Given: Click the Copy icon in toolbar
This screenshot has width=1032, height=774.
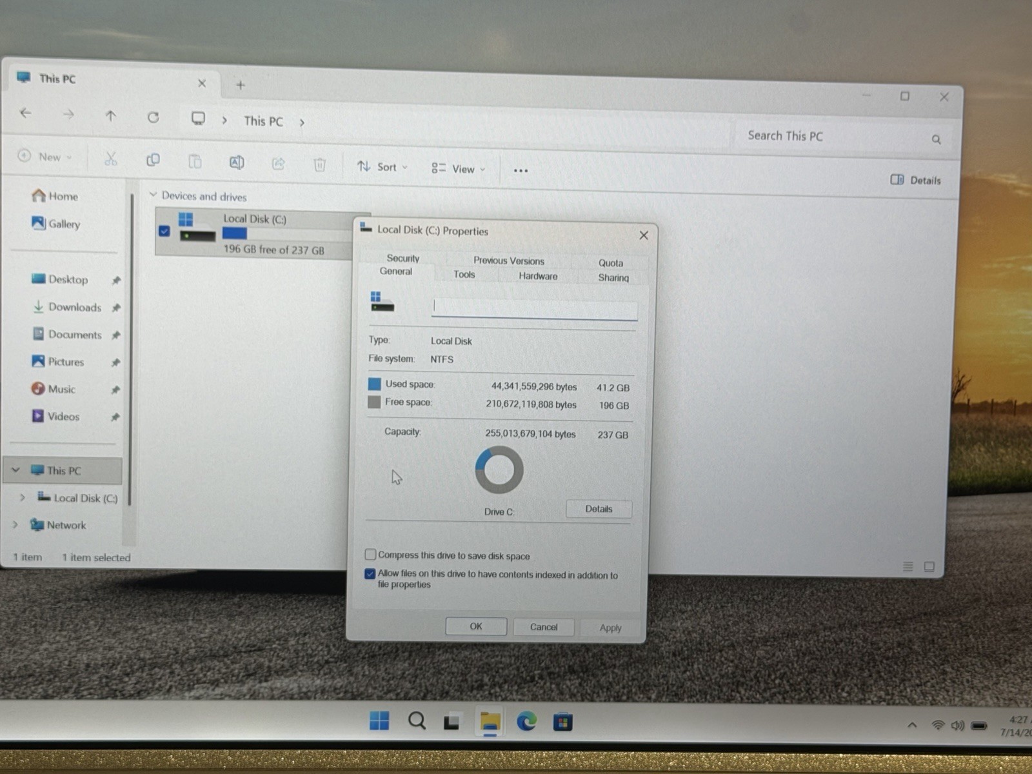Looking at the screenshot, I should 153,160.
